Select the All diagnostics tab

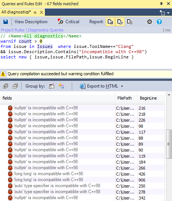coord(16,12)
